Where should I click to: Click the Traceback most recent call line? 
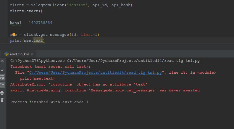(x=51, y=67)
